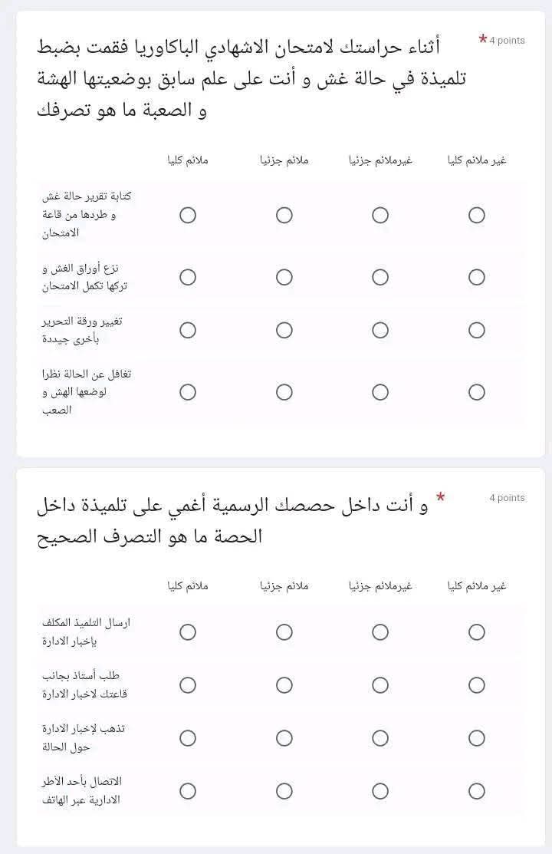Select 'غيرملائم جزئيا' for 'تغيير ورقة التحرير'
Viewport: 552px width, 854px height.
380,330
